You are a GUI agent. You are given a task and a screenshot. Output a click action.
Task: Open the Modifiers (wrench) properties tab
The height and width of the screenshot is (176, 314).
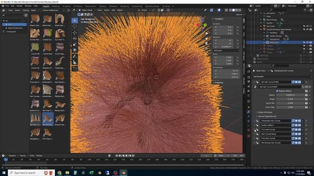click(x=249, y=112)
